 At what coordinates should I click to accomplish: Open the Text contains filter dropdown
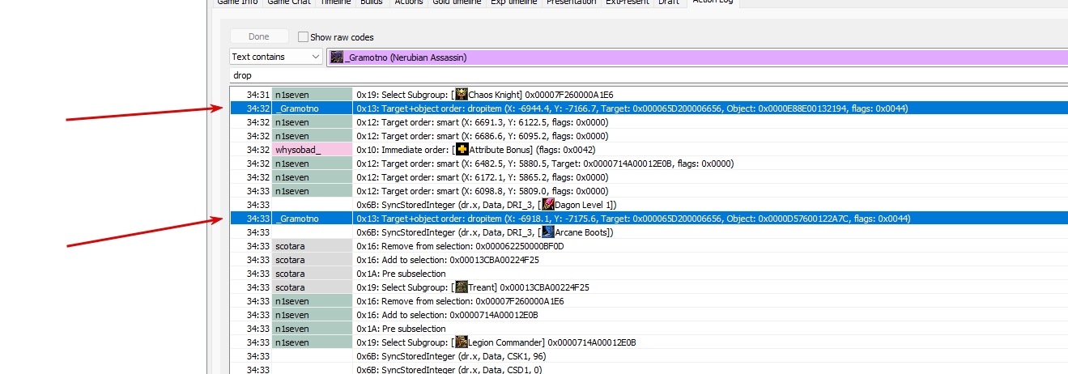pos(275,57)
